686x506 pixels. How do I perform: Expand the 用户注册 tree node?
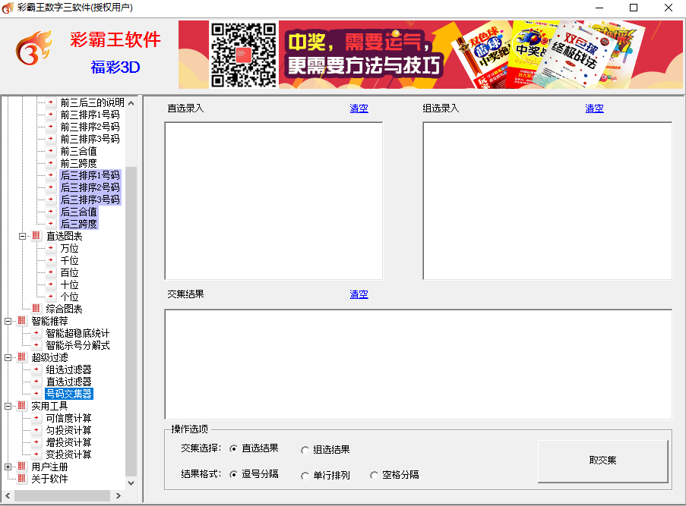point(8,467)
